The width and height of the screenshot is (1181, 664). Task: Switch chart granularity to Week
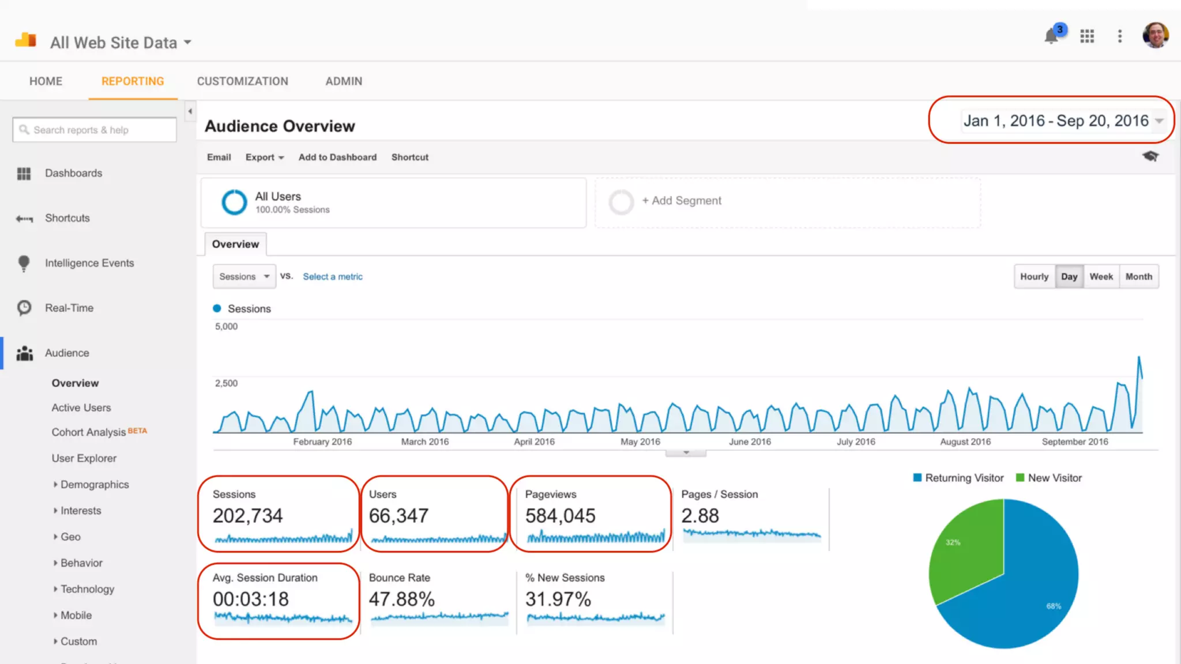(1101, 277)
